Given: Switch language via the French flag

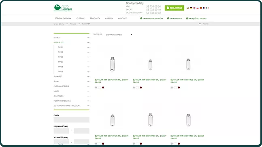Looking at the screenshot, I should pos(204,8).
